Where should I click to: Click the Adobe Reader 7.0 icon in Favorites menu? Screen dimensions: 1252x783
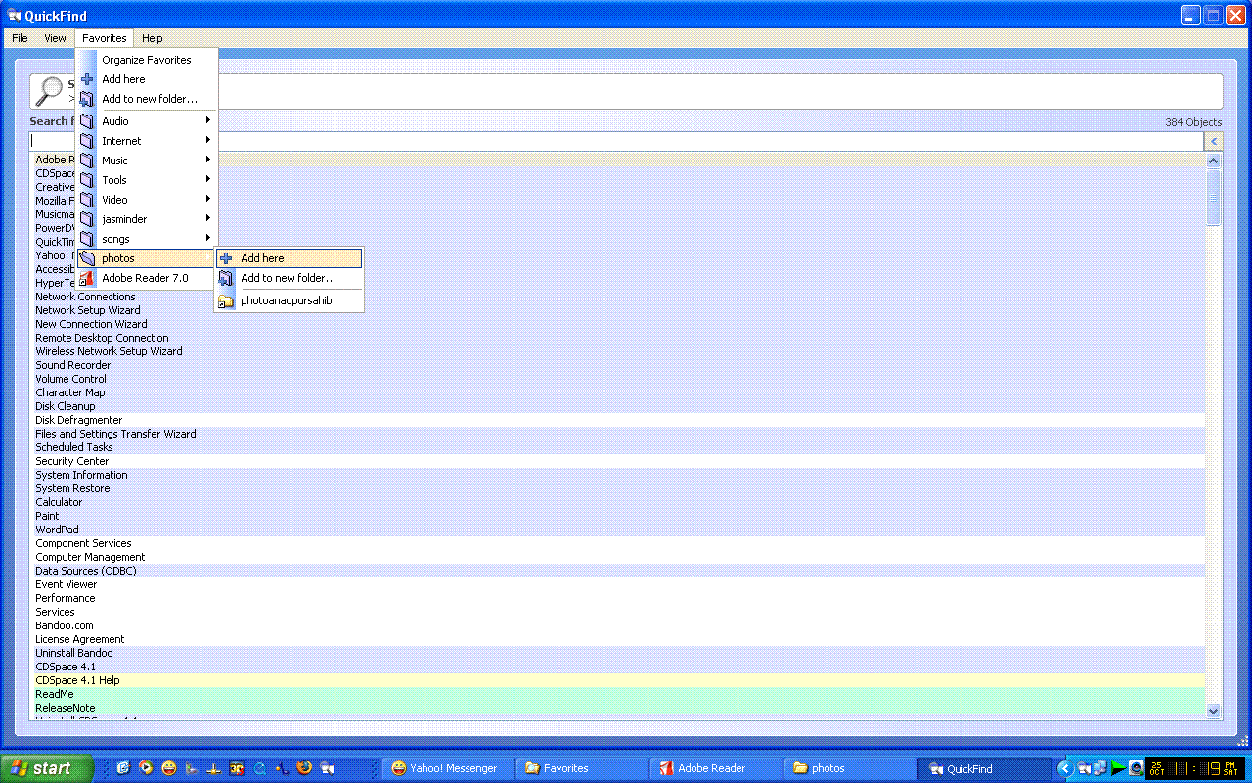(87, 278)
